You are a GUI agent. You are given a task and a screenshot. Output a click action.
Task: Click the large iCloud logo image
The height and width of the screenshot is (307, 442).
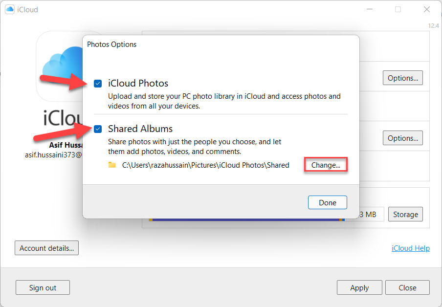[59, 66]
